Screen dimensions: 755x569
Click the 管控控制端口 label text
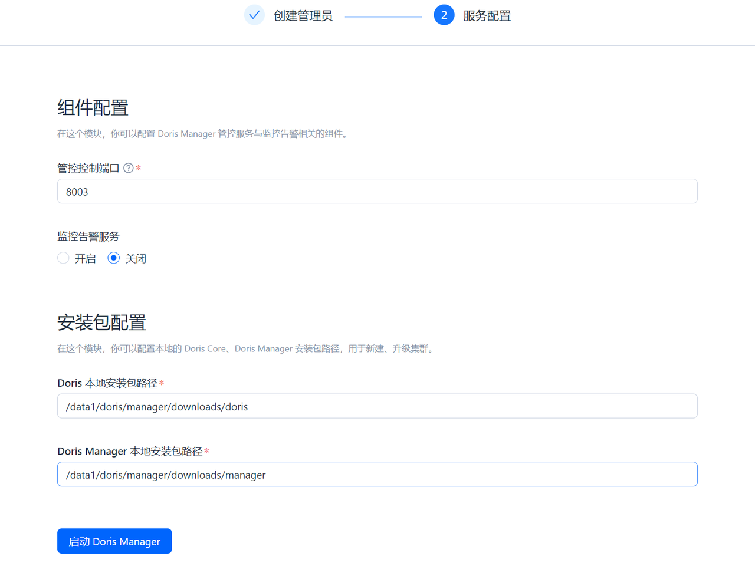(x=88, y=168)
